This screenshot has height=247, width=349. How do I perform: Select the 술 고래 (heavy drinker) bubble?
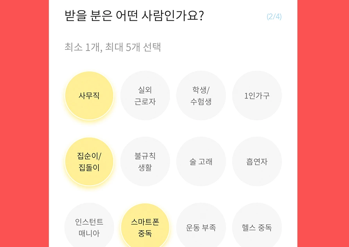pos(201,161)
